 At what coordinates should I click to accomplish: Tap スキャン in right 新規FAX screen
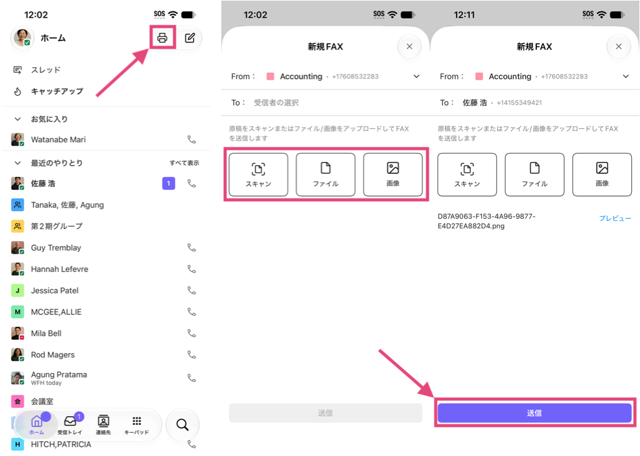tap(467, 175)
